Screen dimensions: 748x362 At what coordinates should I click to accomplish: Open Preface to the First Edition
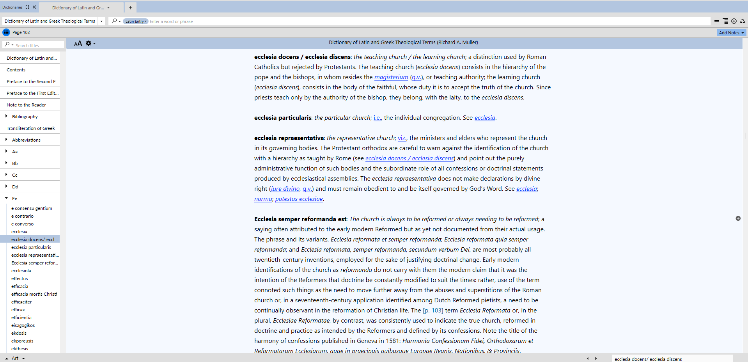(32, 93)
